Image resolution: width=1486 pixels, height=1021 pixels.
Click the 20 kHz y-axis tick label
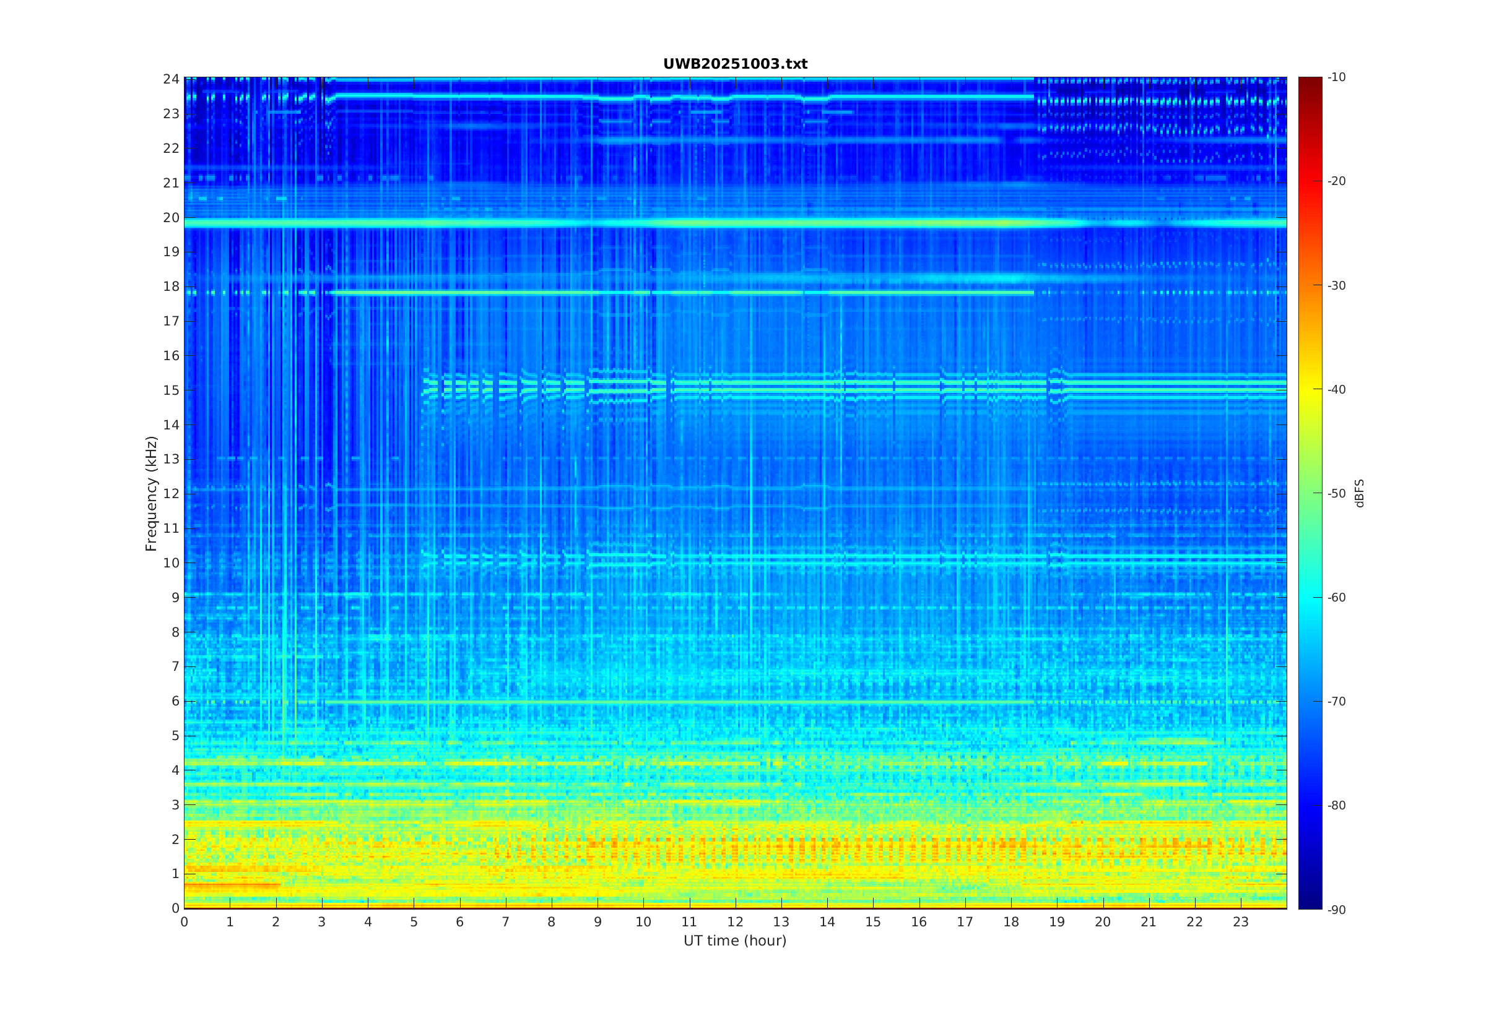[171, 218]
